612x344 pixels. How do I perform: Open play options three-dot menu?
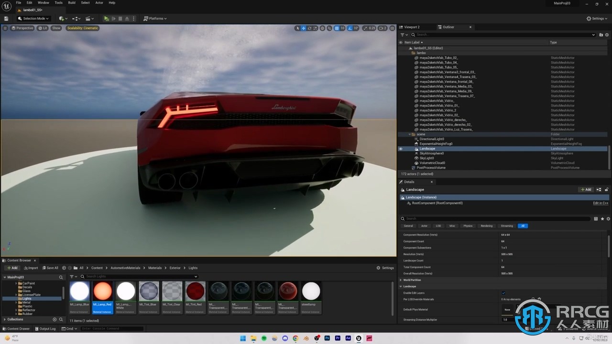click(133, 19)
